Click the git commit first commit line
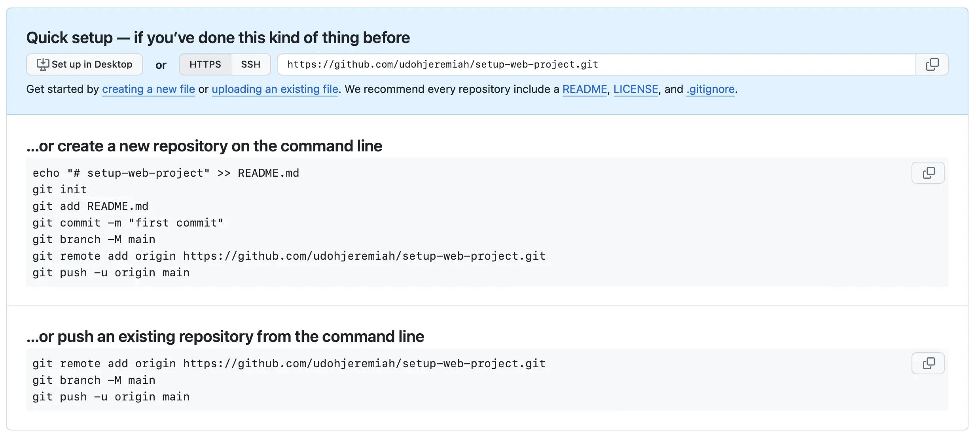This screenshot has width=976, height=438. click(x=128, y=223)
